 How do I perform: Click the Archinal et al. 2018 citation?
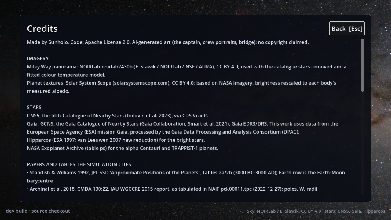[x=172, y=189]
